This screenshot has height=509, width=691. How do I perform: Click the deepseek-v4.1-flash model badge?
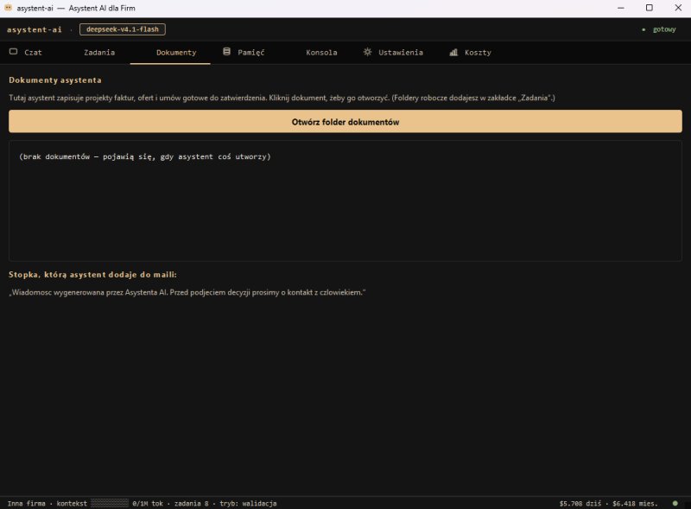(x=123, y=29)
